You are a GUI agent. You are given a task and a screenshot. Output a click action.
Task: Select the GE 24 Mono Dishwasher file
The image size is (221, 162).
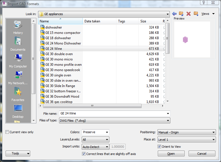[x=63, y=43]
